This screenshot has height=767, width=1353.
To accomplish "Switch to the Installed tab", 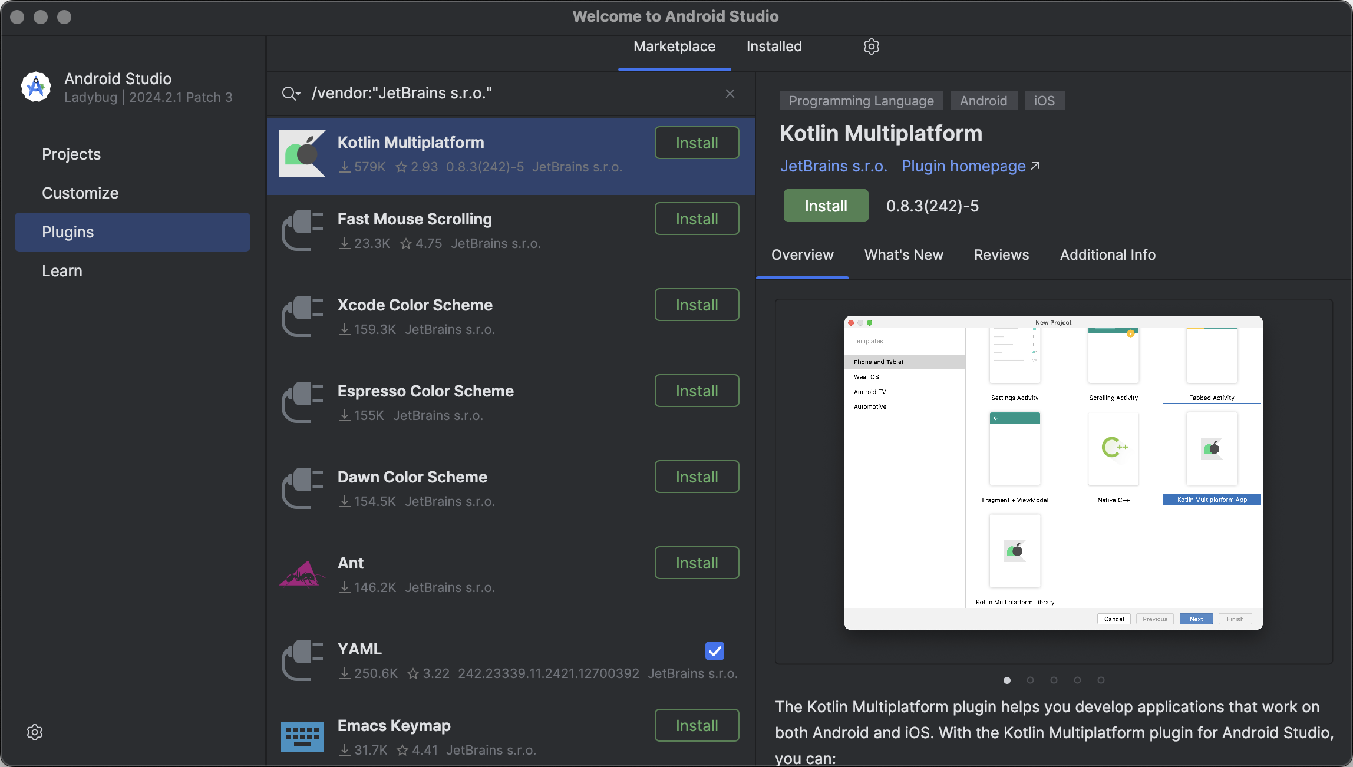I will (x=774, y=47).
